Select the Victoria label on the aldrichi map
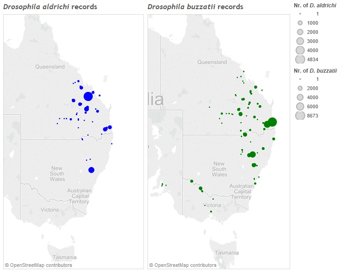 click(50, 210)
